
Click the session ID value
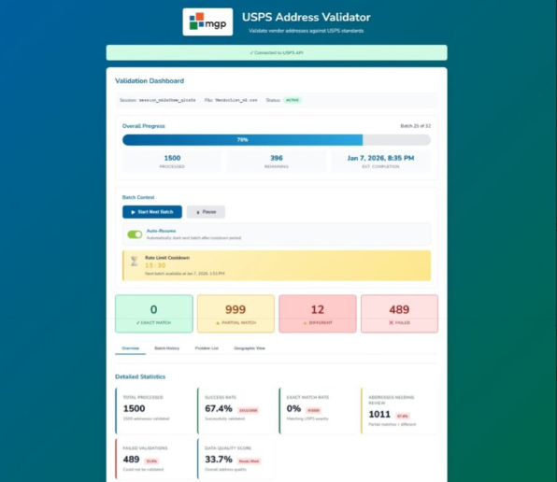[167, 100]
